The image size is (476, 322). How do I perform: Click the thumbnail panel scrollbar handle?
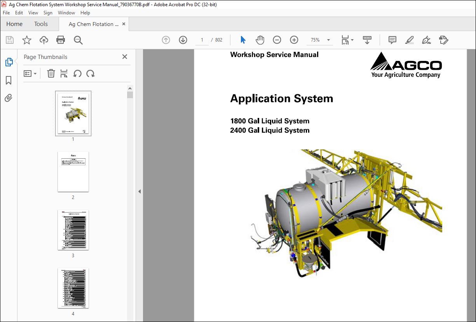[130, 95]
